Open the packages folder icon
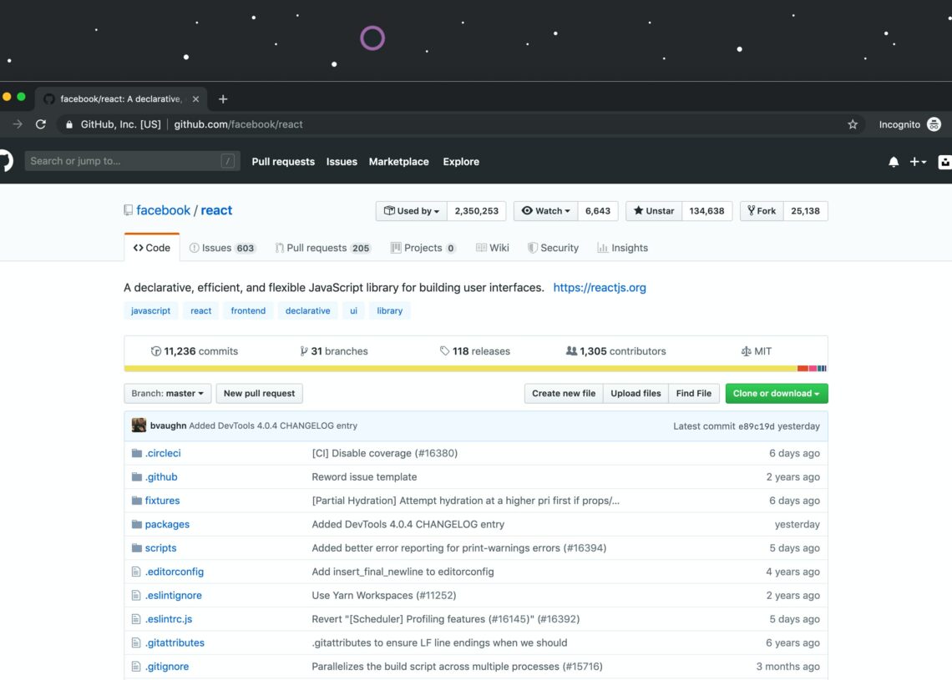This screenshot has width=952, height=680. (x=137, y=524)
